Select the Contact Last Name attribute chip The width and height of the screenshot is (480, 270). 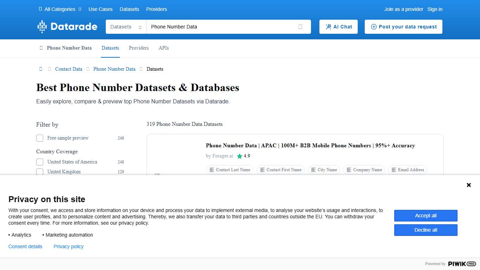[229, 170]
